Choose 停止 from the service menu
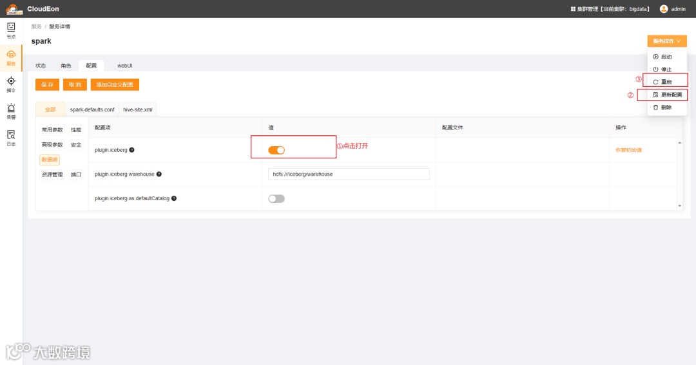Image resolution: width=696 pixels, height=365 pixels. click(667, 69)
